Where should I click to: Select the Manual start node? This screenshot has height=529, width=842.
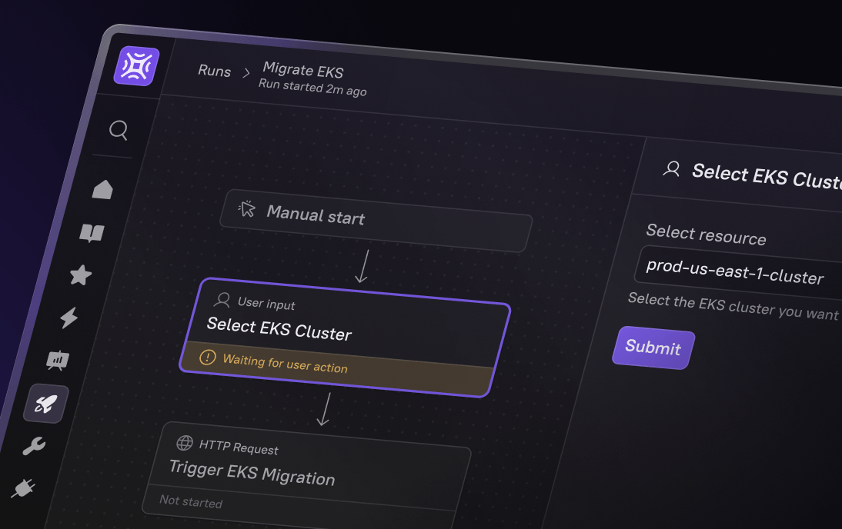376,219
